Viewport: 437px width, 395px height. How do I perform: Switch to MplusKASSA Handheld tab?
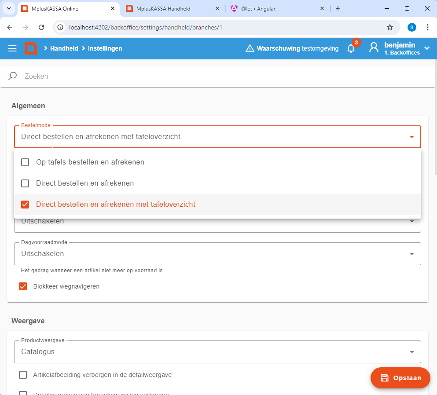click(172, 9)
